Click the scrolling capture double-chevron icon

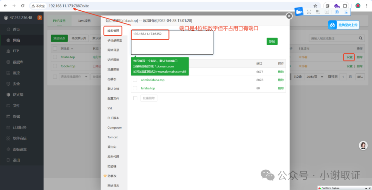tap(327, 12)
